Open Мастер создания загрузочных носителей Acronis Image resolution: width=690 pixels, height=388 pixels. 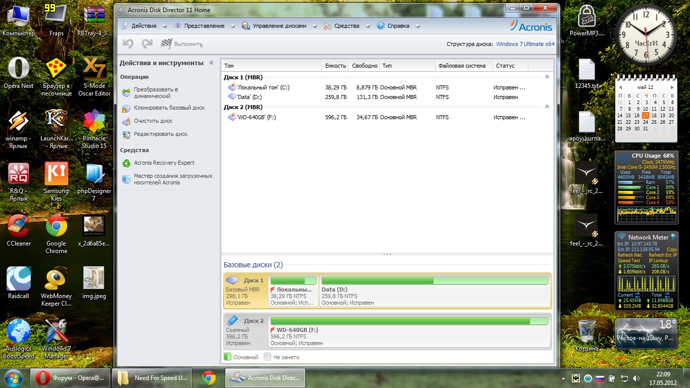click(x=172, y=179)
